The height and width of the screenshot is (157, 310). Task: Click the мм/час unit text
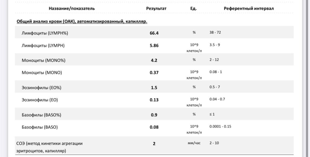pos(194,143)
